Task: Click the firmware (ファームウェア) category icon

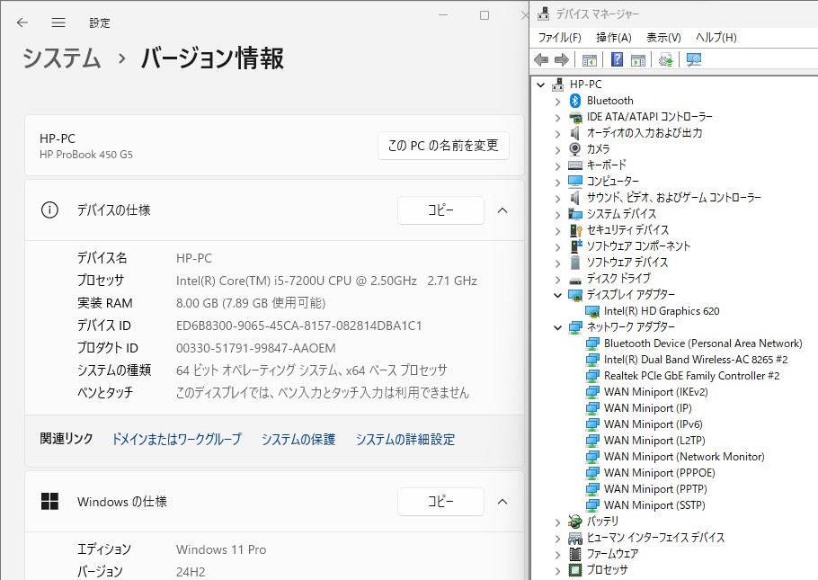Action: pyautogui.click(x=575, y=553)
